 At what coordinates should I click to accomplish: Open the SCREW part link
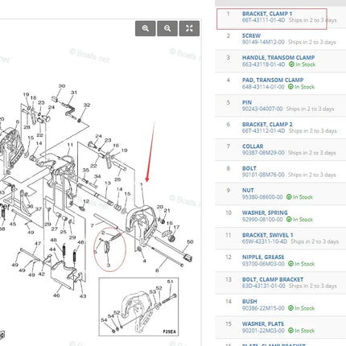pyautogui.click(x=251, y=35)
